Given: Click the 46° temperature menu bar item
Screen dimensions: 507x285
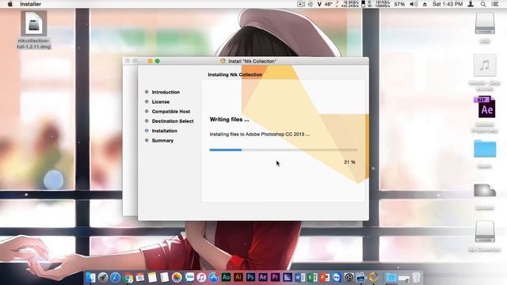Looking at the screenshot, I should tap(328, 4).
